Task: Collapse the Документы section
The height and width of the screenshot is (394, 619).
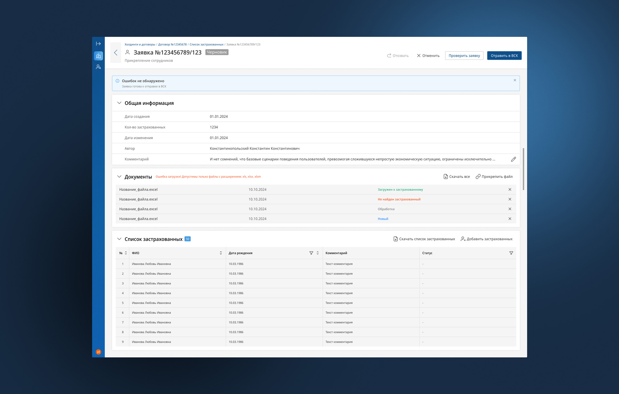Action: click(119, 177)
